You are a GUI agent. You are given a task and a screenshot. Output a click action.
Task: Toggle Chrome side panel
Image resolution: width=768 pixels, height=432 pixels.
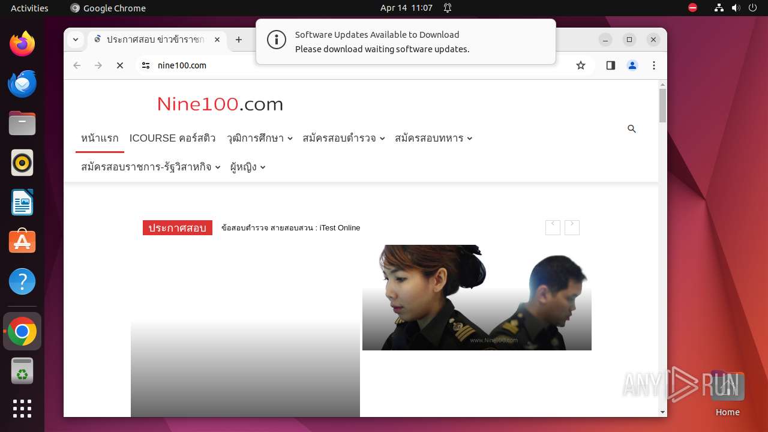pyautogui.click(x=611, y=65)
